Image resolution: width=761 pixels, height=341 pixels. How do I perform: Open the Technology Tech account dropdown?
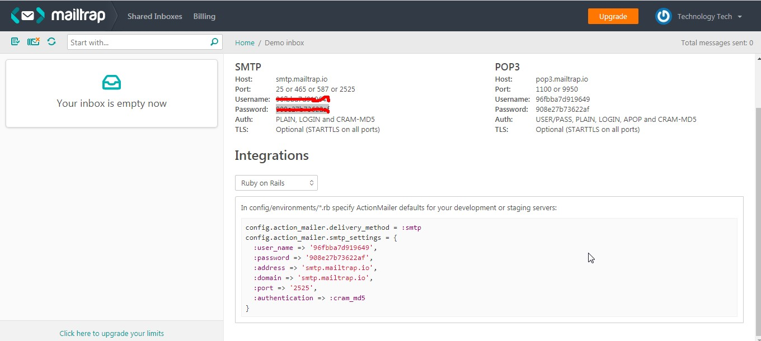coord(710,16)
